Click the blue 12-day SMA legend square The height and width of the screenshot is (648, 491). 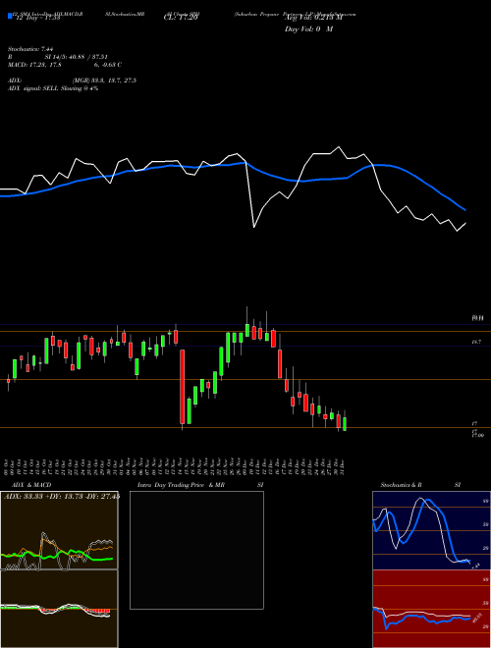[x=10, y=16]
